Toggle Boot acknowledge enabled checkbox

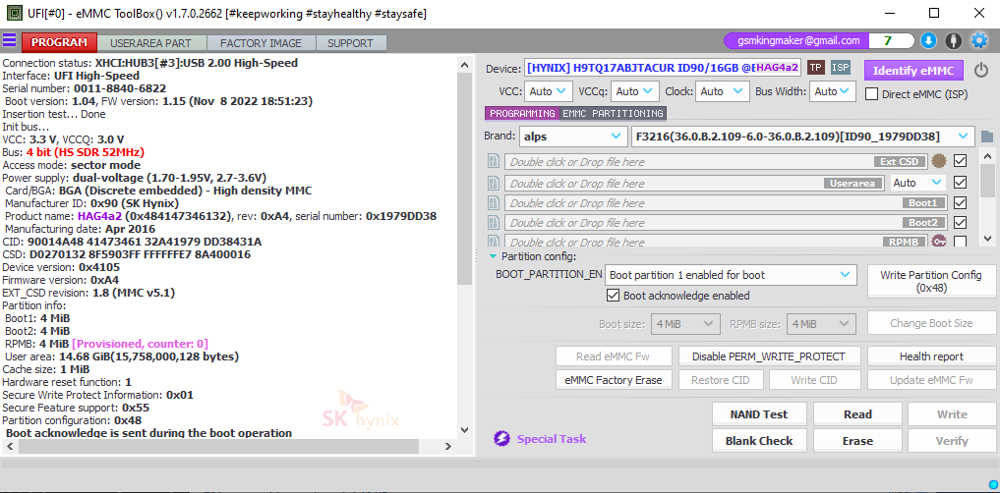613,296
